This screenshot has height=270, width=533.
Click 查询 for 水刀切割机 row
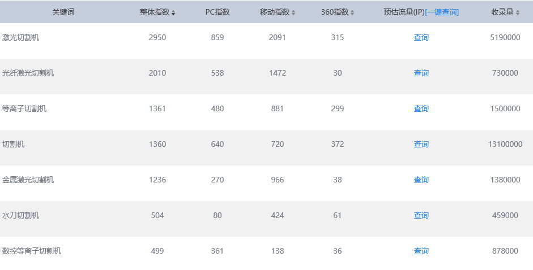tap(421, 215)
